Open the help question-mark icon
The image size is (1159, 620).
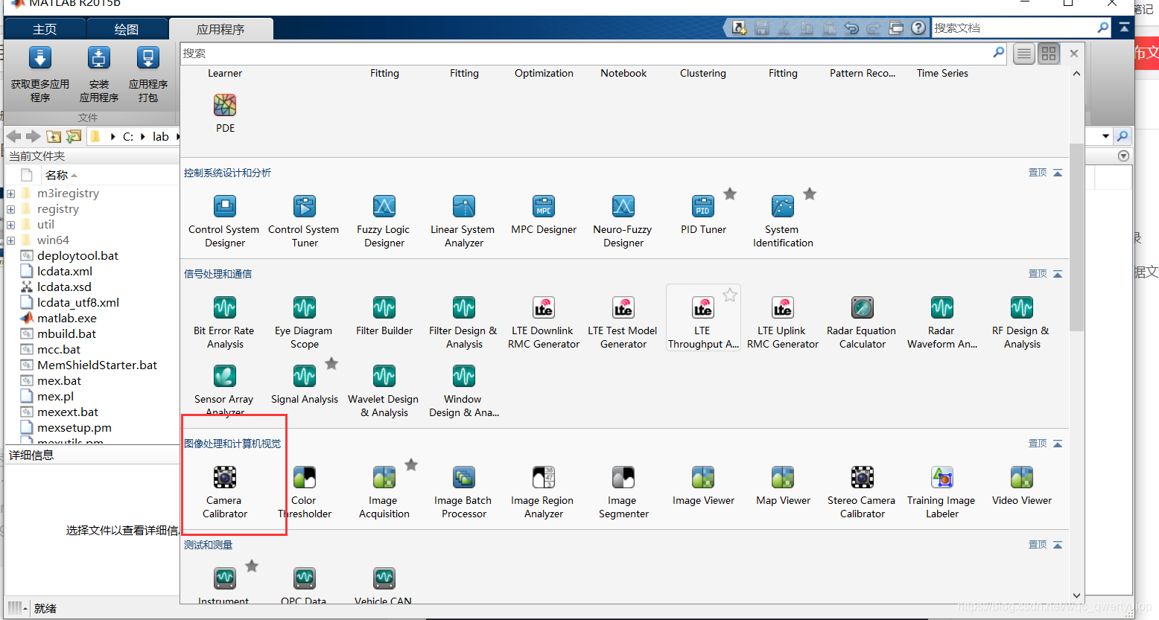coord(918,28)
